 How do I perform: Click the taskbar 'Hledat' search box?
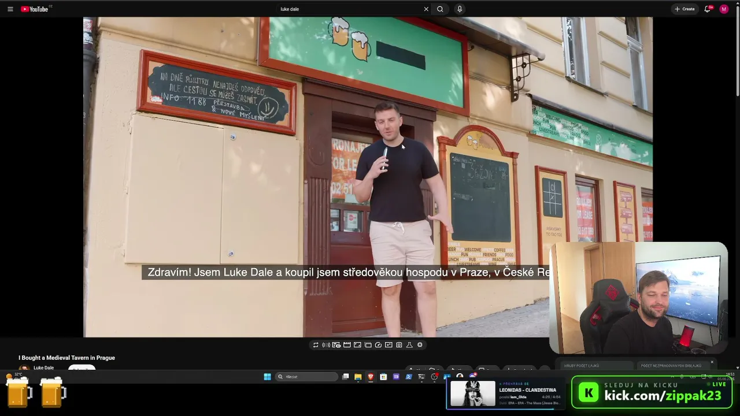(x=306, y=377)
